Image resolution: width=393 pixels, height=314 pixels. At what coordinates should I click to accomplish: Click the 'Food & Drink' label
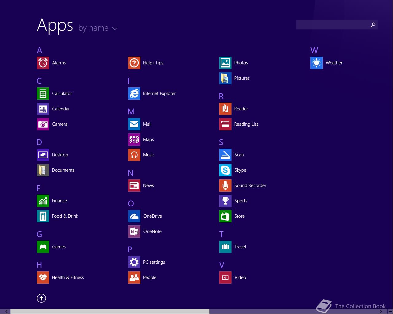[65, 216]
